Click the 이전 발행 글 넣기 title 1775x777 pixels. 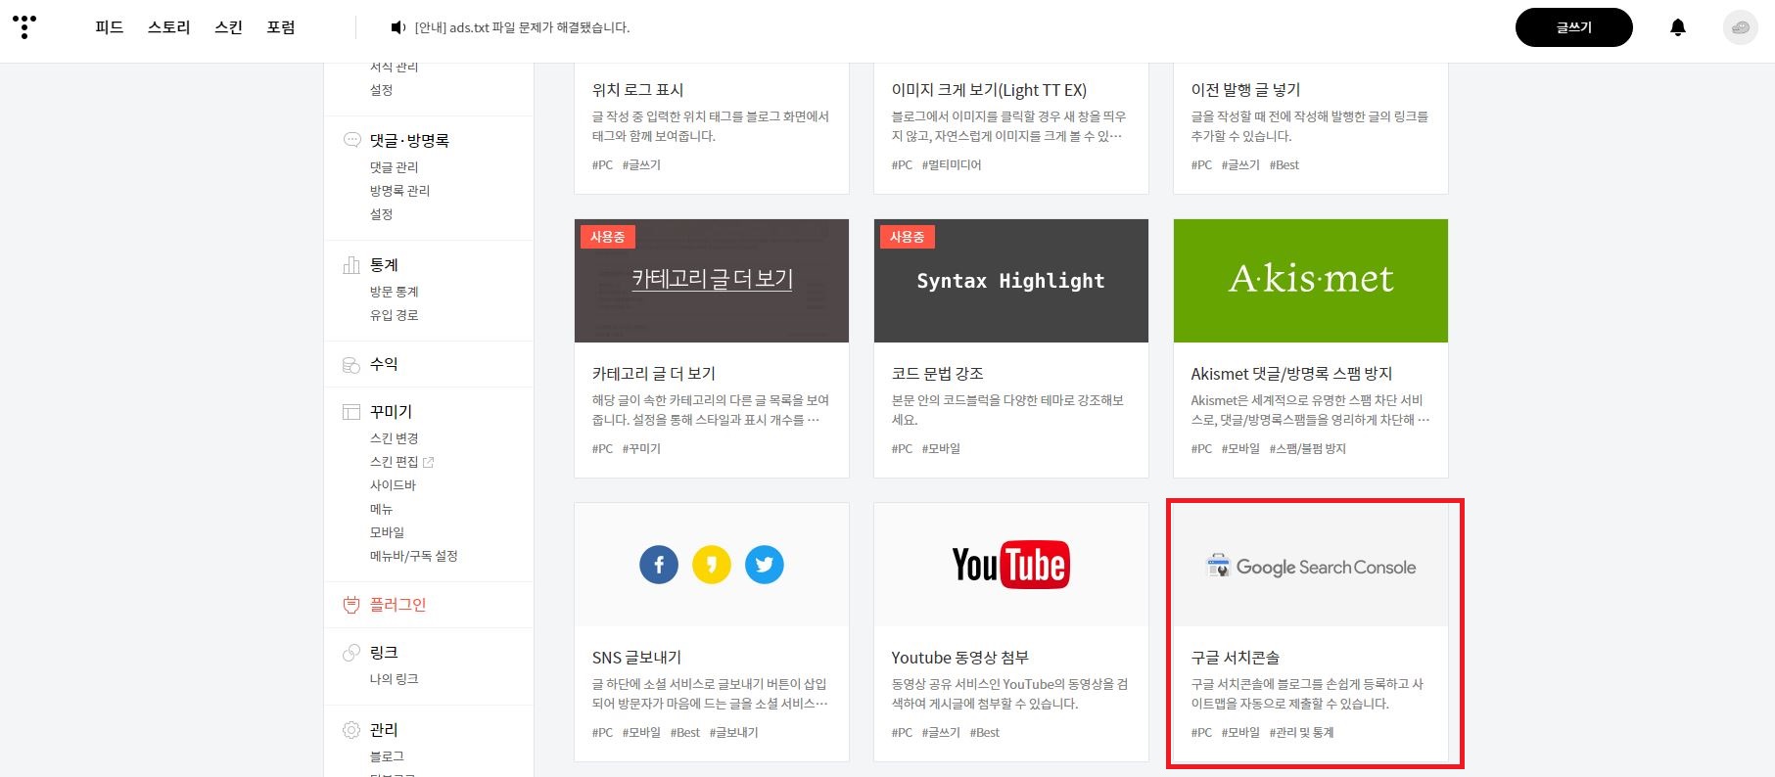click(x=1245, y=90)
